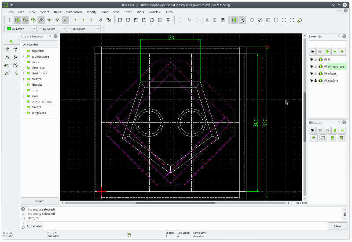Screen dimensions: 352x242
Task: Click the Clear button in command panel
Action: [x=337, y=226]
